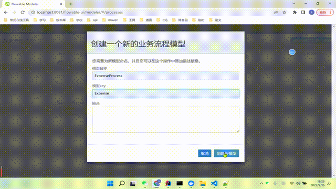
Task: Open the 博客园 bookmark folder
Action: coord(180,20)
